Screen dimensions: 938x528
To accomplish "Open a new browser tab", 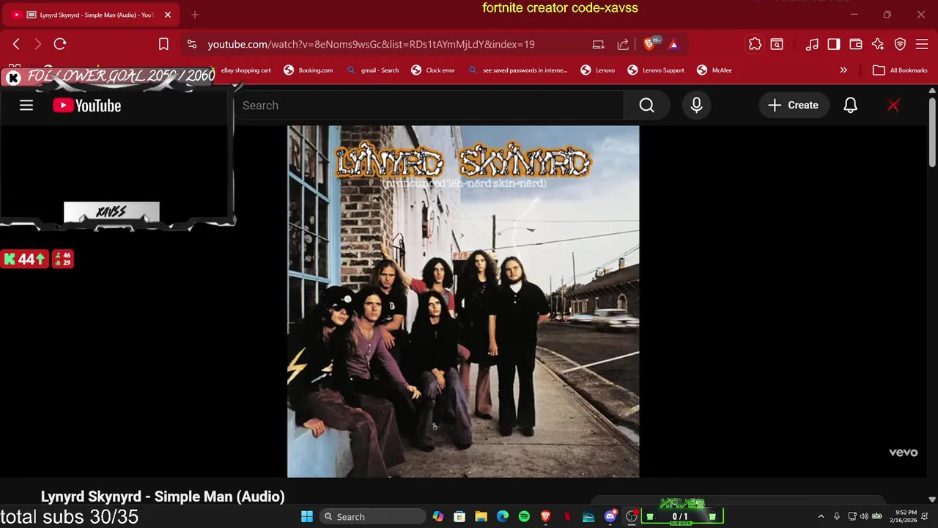I will pos(194,15).
